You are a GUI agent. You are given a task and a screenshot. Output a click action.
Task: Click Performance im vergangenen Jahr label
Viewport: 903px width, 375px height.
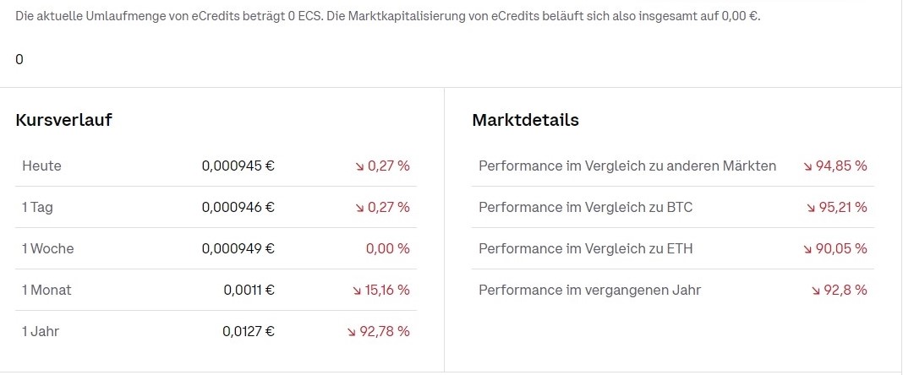[x=589, y=290]
